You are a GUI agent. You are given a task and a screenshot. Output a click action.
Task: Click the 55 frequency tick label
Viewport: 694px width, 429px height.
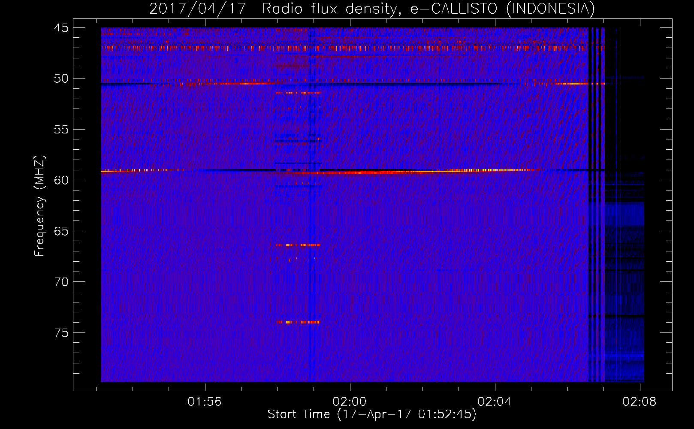tap(61, 130)
